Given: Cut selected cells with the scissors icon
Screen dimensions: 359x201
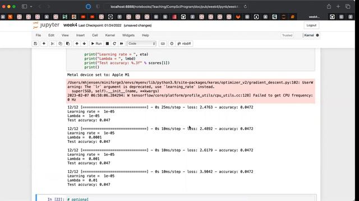Looking at the screenshot, I should coord(52,44).
